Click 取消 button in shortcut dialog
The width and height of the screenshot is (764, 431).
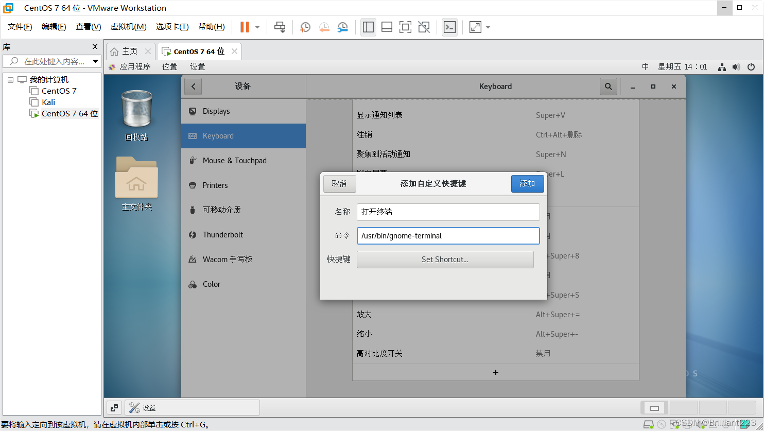pyautogui.click(x=339, y=184)
